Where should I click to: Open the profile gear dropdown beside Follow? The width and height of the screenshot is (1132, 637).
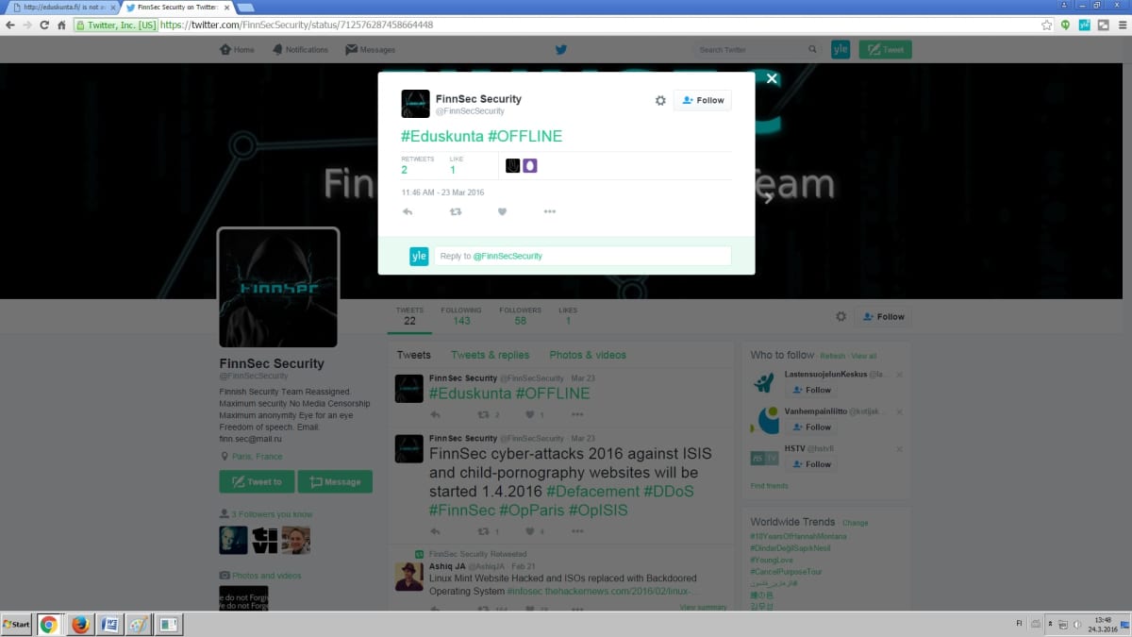(x=841, y=317)
